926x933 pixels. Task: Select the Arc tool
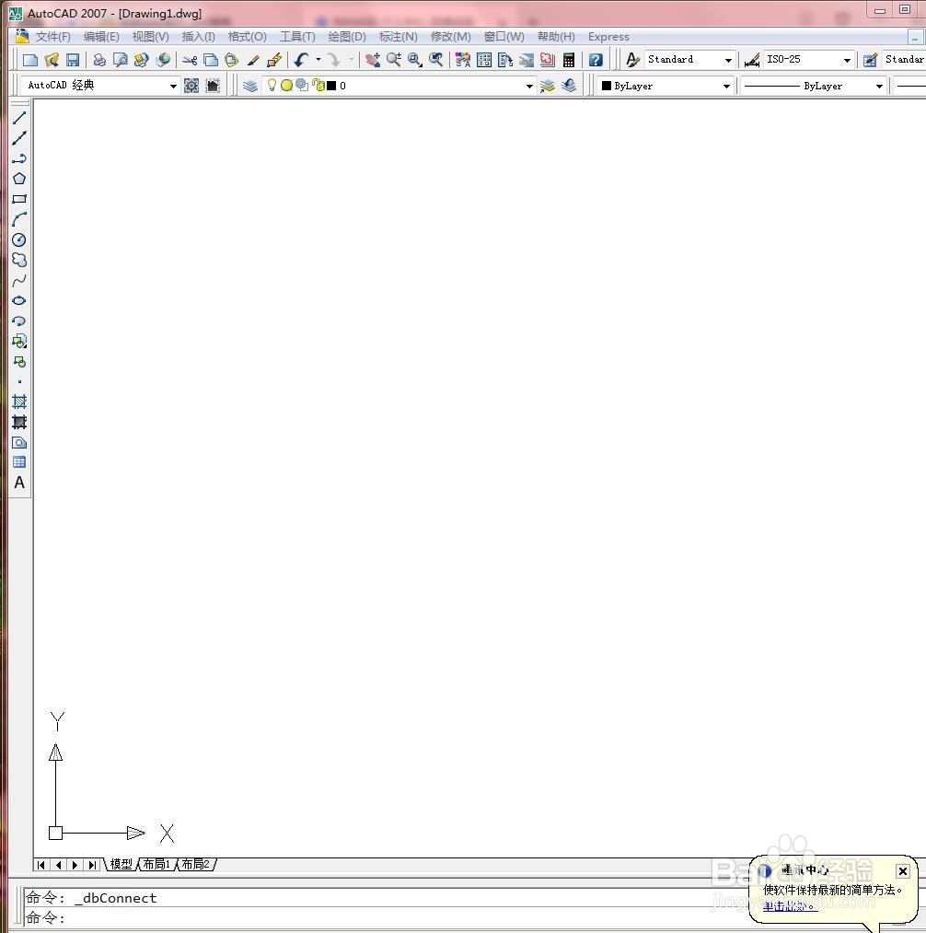click(19, 219)
